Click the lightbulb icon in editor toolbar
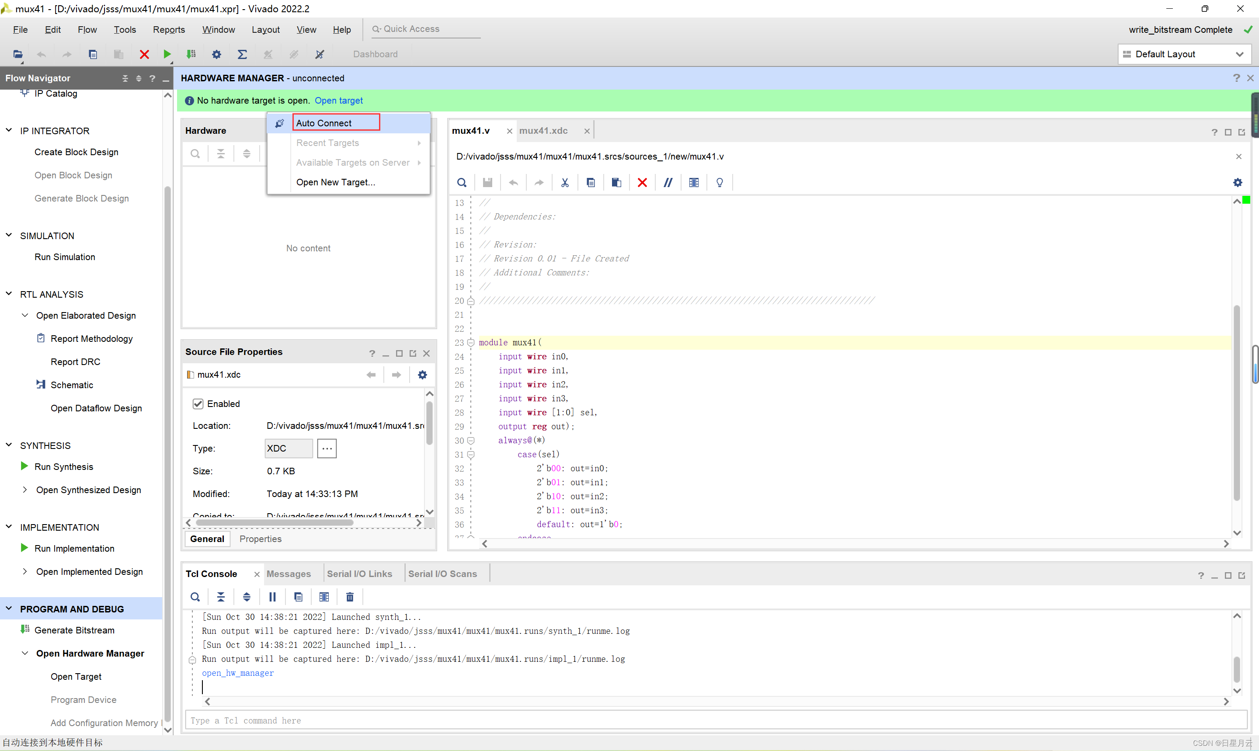The image size is (1259, 751). click(x=720, y=183)
